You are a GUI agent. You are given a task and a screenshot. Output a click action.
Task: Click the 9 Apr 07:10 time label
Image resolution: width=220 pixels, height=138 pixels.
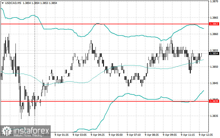click(x=134, y=135)
